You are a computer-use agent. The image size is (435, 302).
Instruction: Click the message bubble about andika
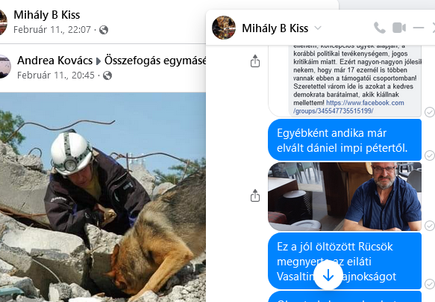point(345,140)
